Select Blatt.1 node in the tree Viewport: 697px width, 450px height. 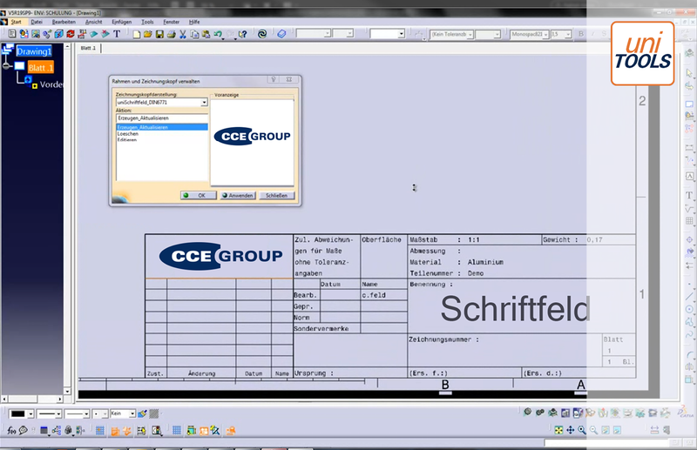[x=40, y=68]
